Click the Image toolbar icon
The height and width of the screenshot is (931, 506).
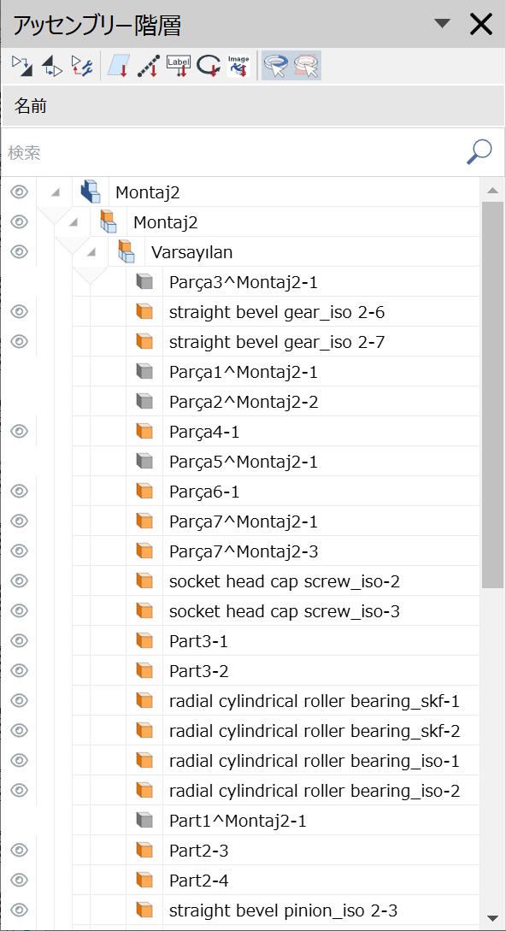pyautogui.click(x=238, y=65)
